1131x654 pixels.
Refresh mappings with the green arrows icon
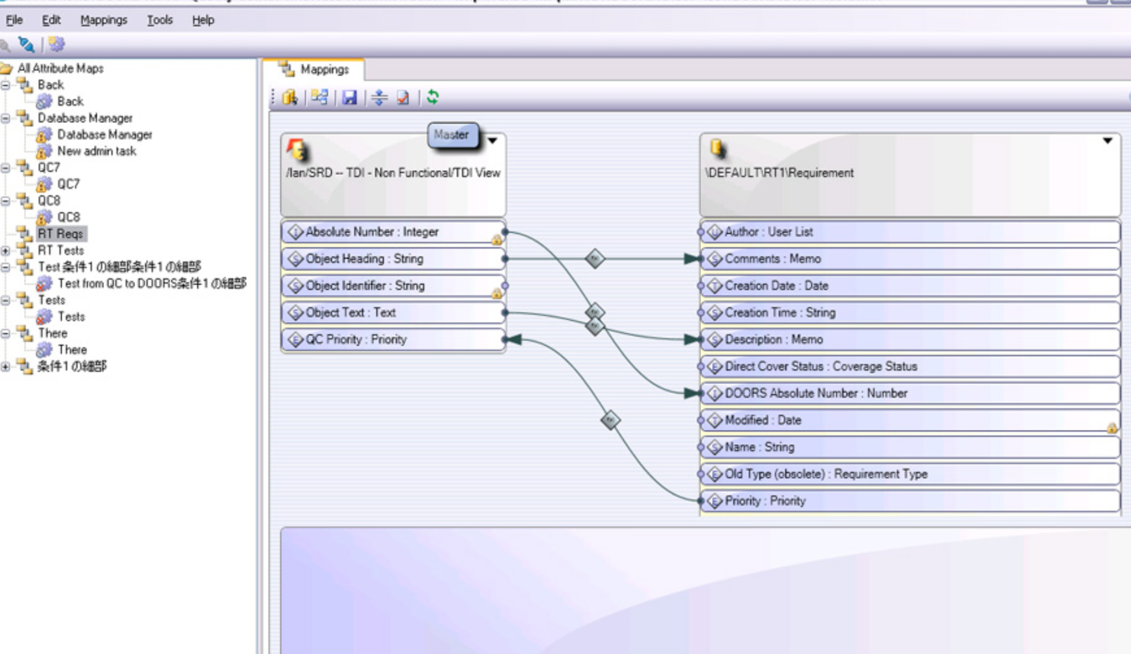pos(433,97)
